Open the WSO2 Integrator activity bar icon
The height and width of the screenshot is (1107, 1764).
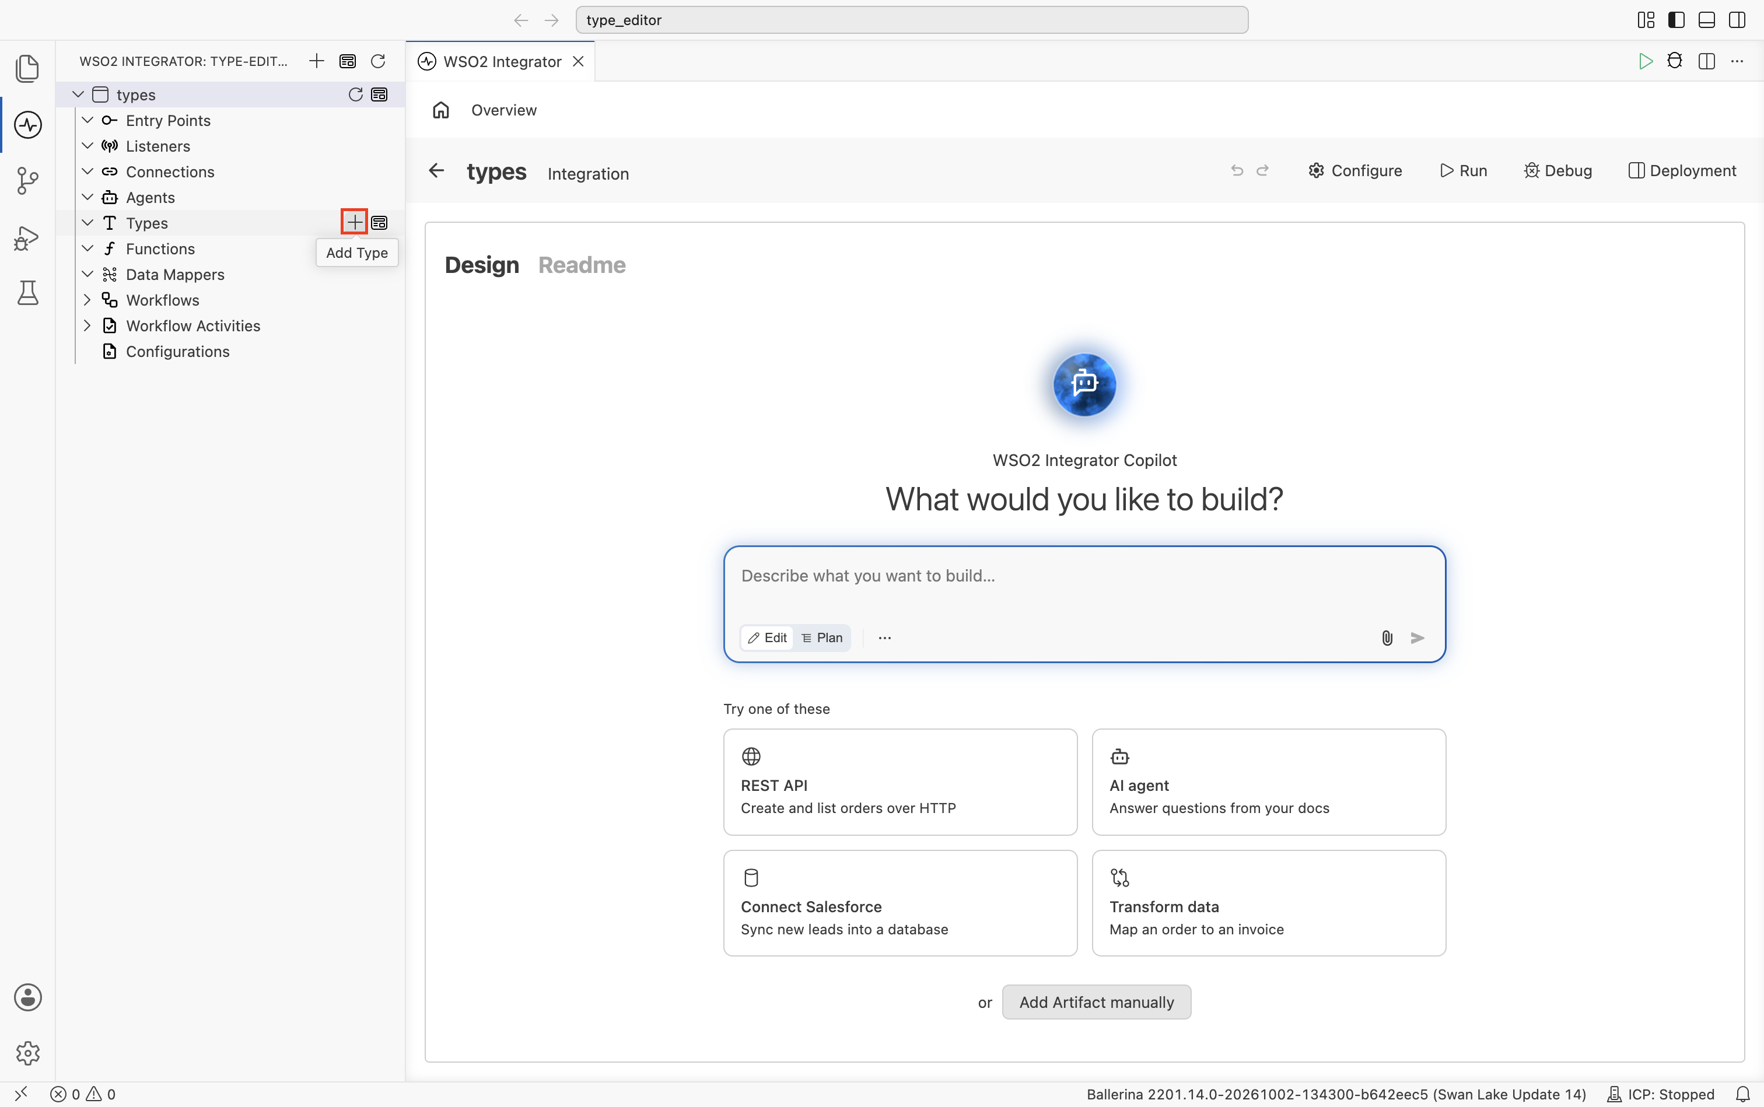[28, 124]
